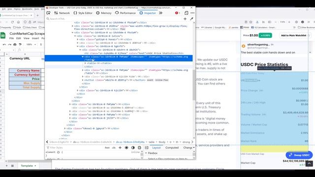Collapse the highlighted div fmPyWa node
315x177 pixels.
click(83, 57)
